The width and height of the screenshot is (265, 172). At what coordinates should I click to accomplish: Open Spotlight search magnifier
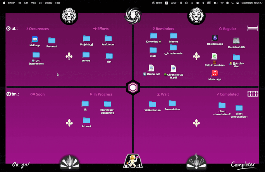pyautogui.click(x=232, y=3)
